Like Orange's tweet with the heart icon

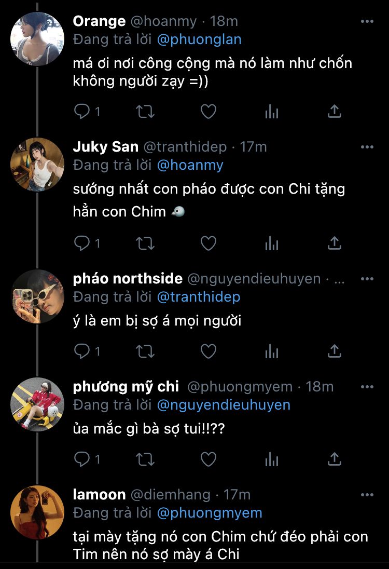coord(209,112)
